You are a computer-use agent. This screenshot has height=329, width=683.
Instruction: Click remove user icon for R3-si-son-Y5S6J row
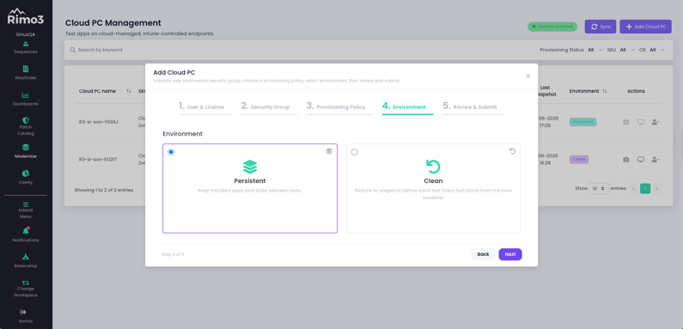click(656, 122)
